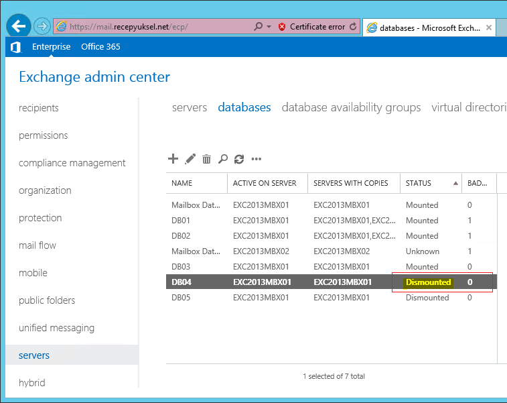Viewport: 507px width, 403px height.
Task: Sort by the BAD... column header
Action: pyautogui.click(x=479, y=183)
